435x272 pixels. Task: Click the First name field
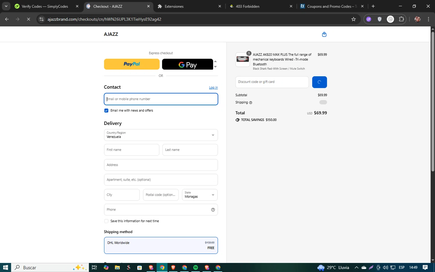[x=132, y=150]
